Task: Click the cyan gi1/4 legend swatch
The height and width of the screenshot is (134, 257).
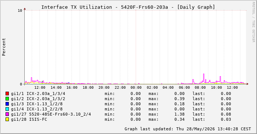Action: 7,109
